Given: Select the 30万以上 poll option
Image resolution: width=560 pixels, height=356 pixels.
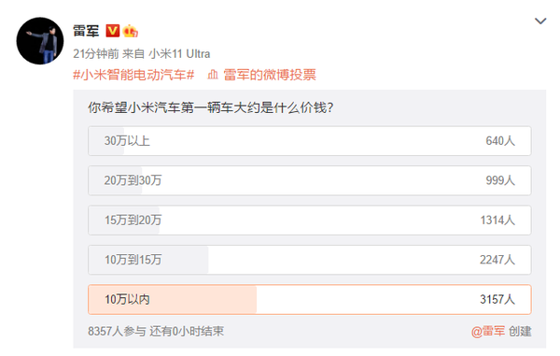Looking at the screenshot, I should 310,141.
